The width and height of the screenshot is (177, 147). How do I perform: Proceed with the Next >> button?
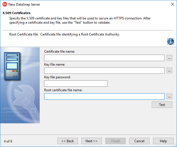click(x=91, y=141)
